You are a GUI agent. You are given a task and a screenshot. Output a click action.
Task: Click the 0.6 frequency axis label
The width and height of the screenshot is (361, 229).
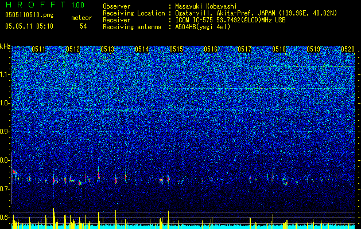click(5, 218)
